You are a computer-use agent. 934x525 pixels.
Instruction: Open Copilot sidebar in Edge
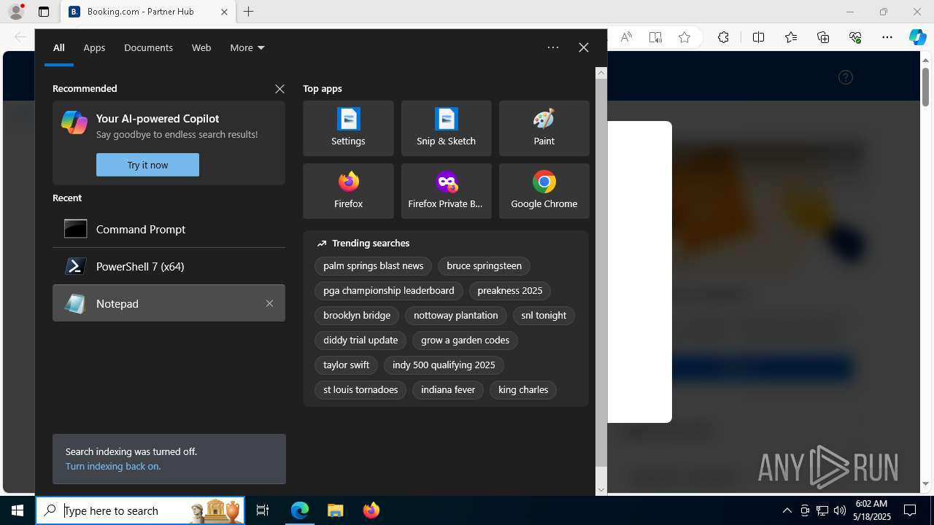[x=918, y=37]
